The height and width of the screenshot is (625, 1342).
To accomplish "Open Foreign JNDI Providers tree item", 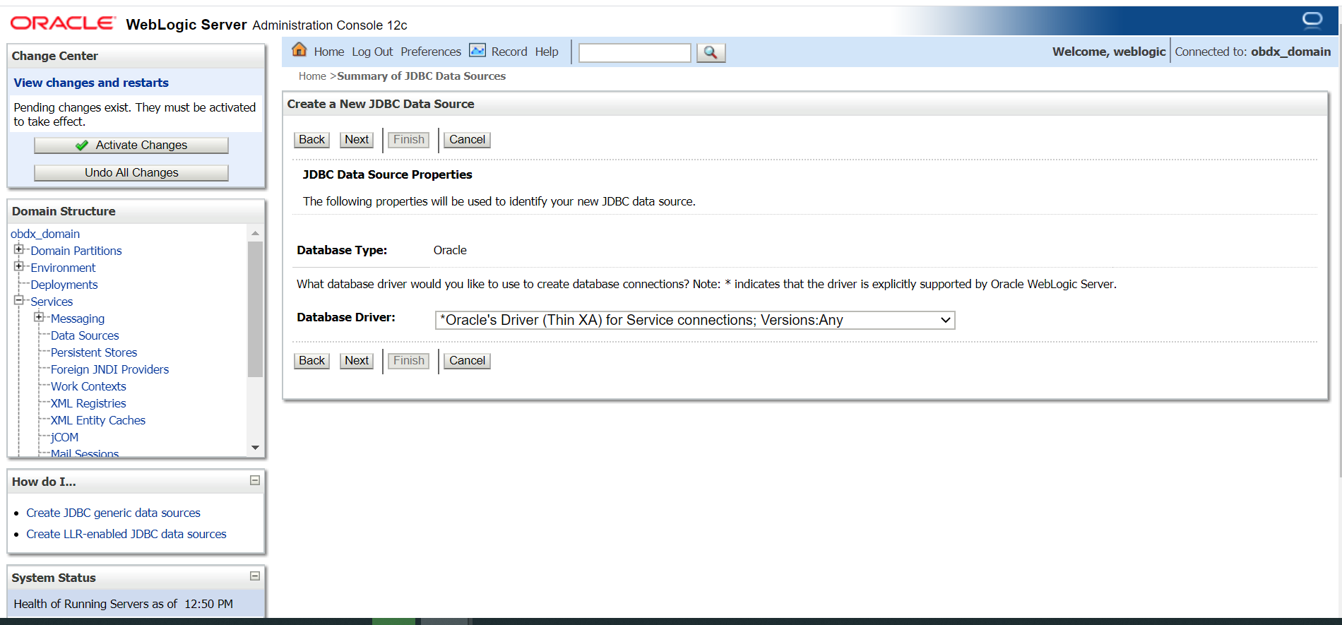I will pyautogui.click(x=110, y=369).
